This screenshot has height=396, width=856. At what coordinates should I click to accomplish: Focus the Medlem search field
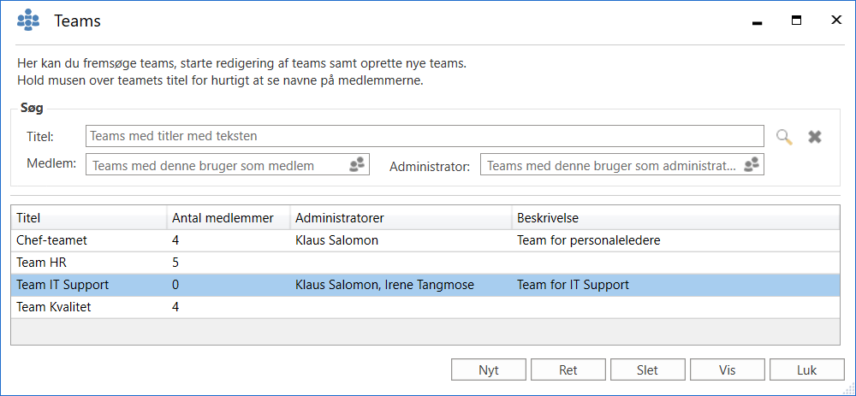tap(218, 165)
